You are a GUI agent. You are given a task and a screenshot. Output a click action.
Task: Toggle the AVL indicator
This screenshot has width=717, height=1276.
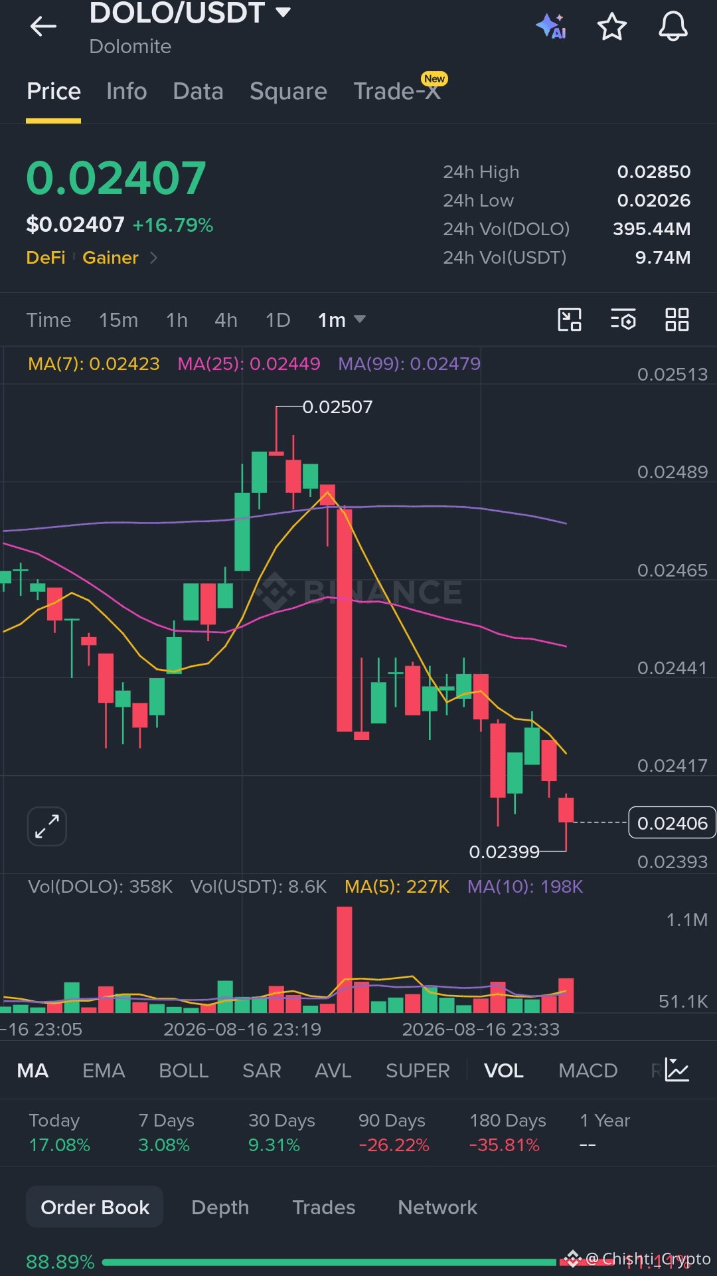point(333,1070)
